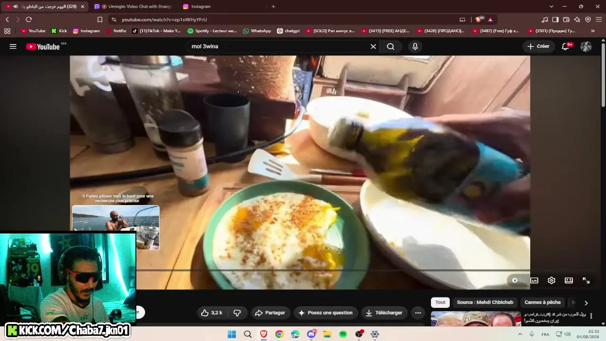Open the Windows Start menu

click(232, 334)
